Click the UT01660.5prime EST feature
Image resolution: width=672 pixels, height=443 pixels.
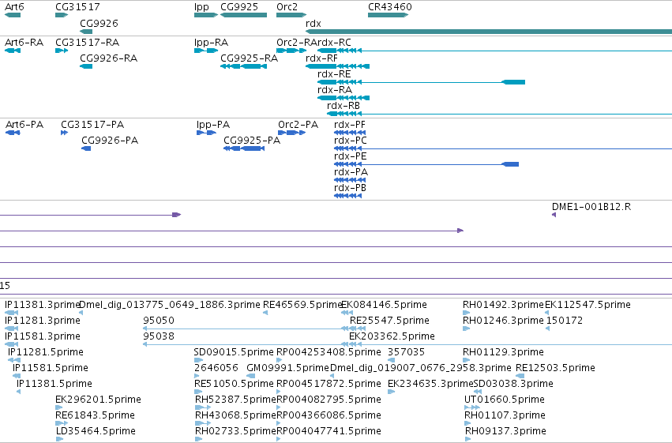tap(472, 407)
